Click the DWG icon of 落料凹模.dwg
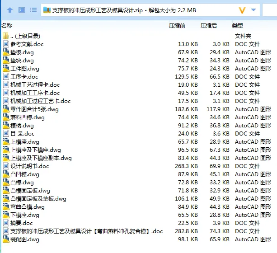 click(6, 117)
